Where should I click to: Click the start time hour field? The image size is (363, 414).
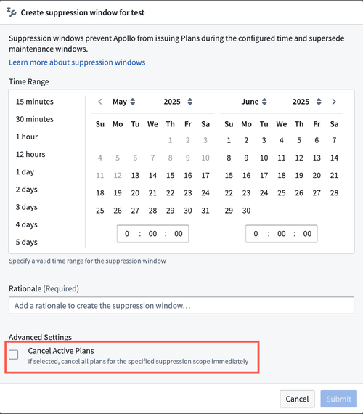(x=127, y=234)
